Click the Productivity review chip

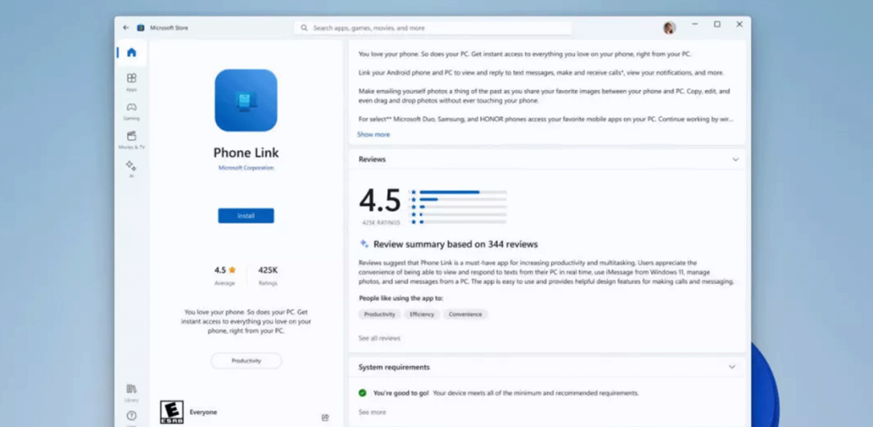pos(380,314)
